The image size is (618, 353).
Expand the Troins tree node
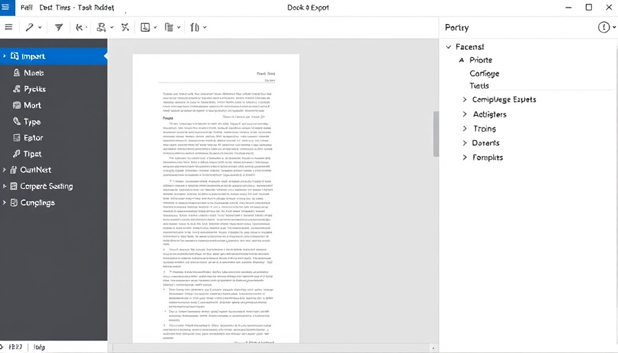coord(465,128)
